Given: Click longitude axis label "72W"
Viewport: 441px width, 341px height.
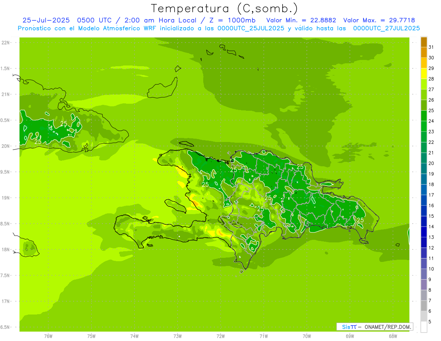Looking at the screenshot, I should pyautogui.click(x=220, y=336).
